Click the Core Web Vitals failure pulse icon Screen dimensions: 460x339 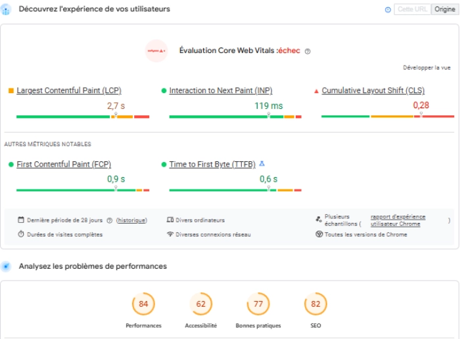tap(156, 50)
